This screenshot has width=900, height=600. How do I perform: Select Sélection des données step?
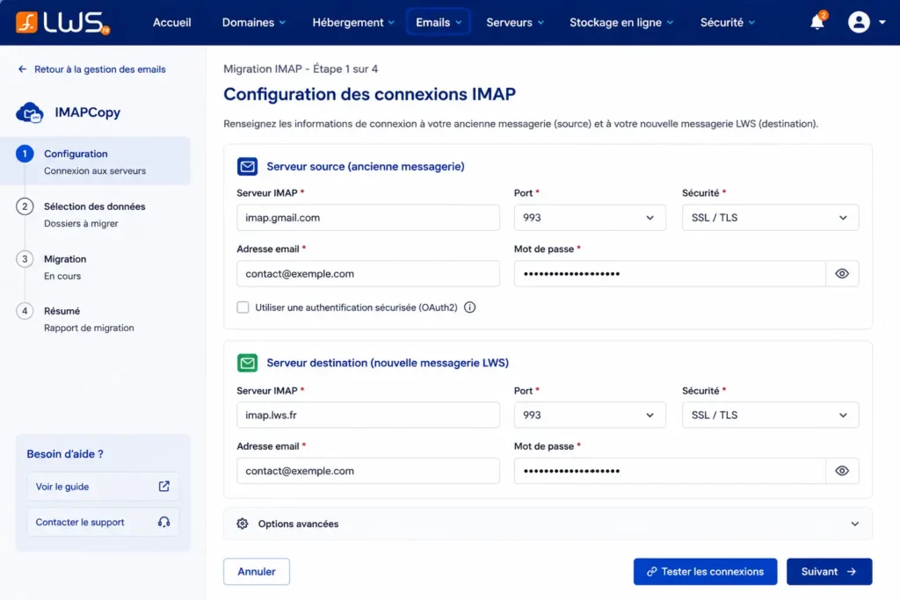(x=95, y=214)
